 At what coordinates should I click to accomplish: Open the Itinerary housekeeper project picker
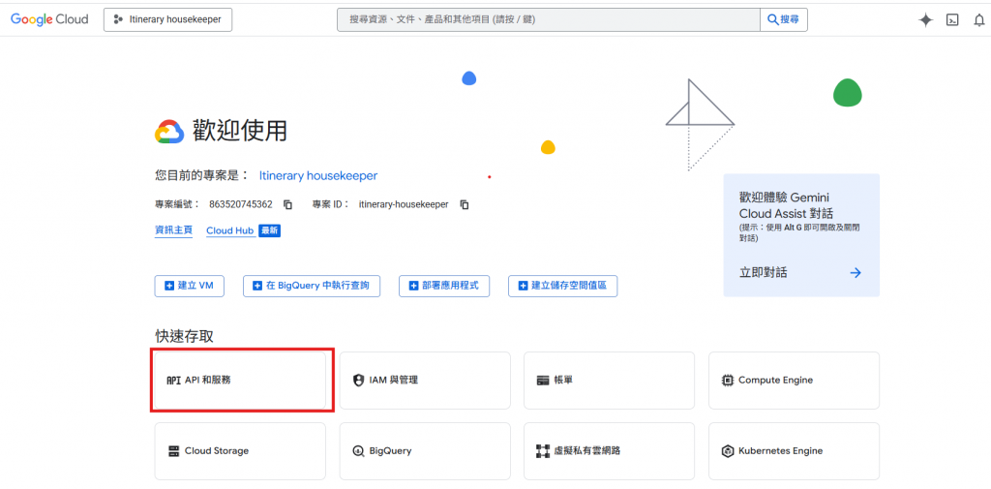(167, 19)
